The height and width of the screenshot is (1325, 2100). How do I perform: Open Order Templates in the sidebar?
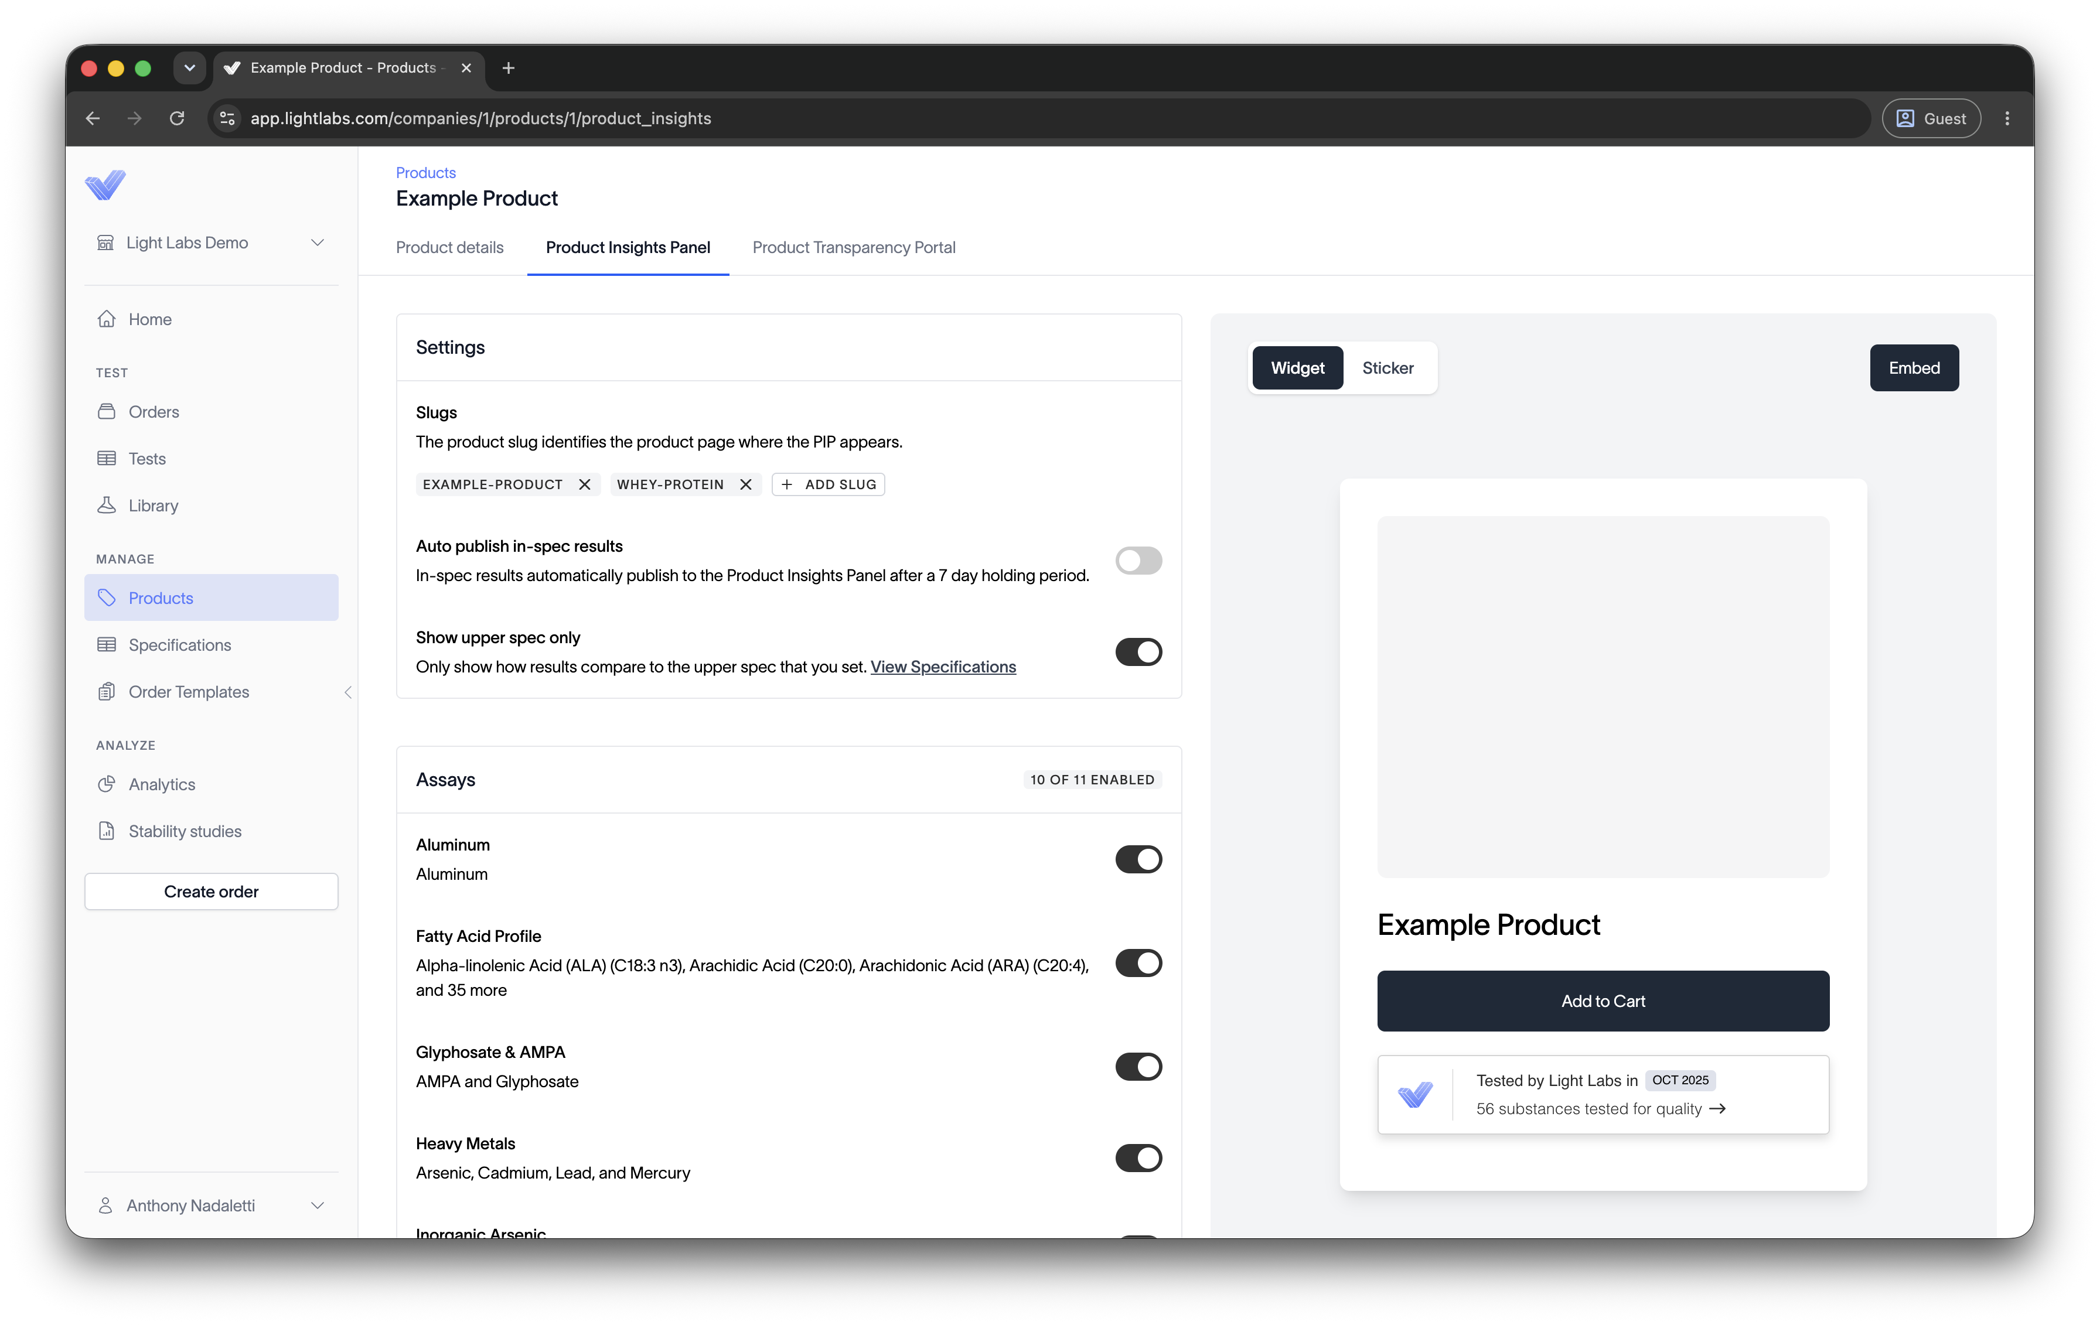click(211, 692)
